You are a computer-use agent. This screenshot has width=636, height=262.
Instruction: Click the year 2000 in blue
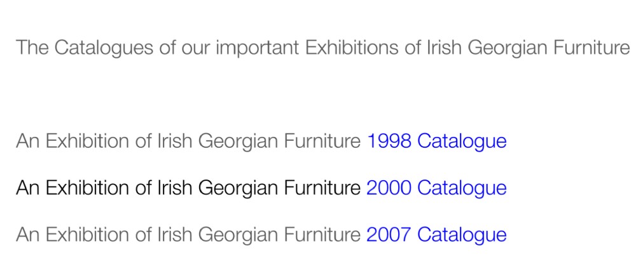point(389,188)
